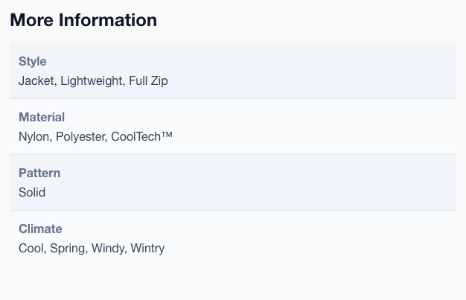Click the Solid pattern value
The width and height of the screenshot is (466, 300).
[x=32, y=192]
